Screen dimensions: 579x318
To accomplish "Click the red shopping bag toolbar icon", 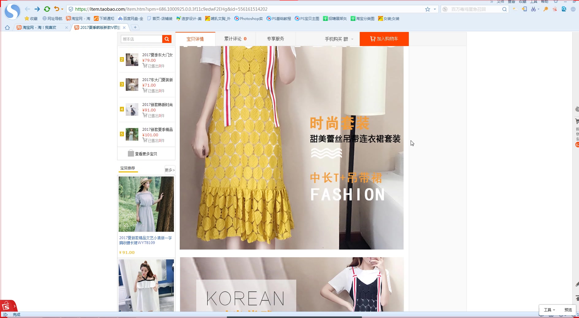I will [x=555, y=9].
